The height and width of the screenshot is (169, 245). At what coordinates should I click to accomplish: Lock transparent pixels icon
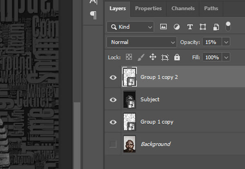[x=129, y=57]
